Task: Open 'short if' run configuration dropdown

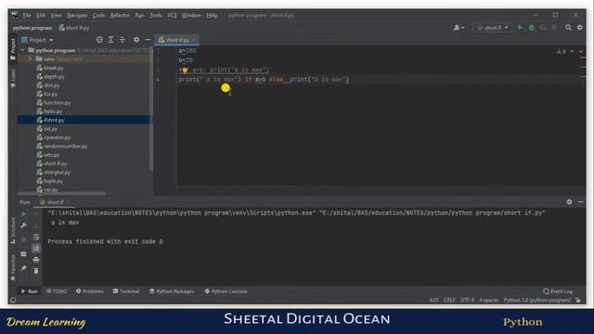Action: click(x=493, y=28)
